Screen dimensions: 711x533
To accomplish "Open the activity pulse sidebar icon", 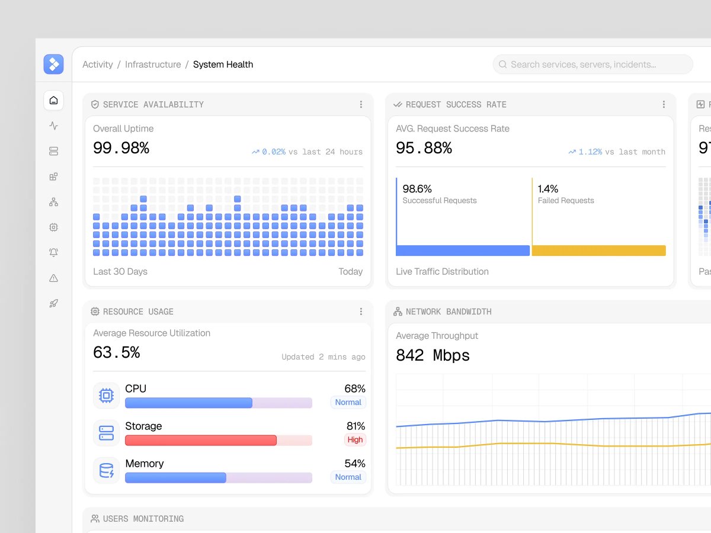I will click(53, 126).
